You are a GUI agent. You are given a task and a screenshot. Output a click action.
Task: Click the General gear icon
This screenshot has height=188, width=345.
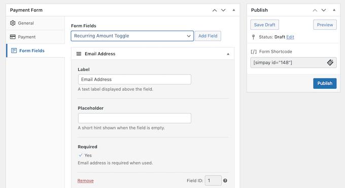[13, 23]
